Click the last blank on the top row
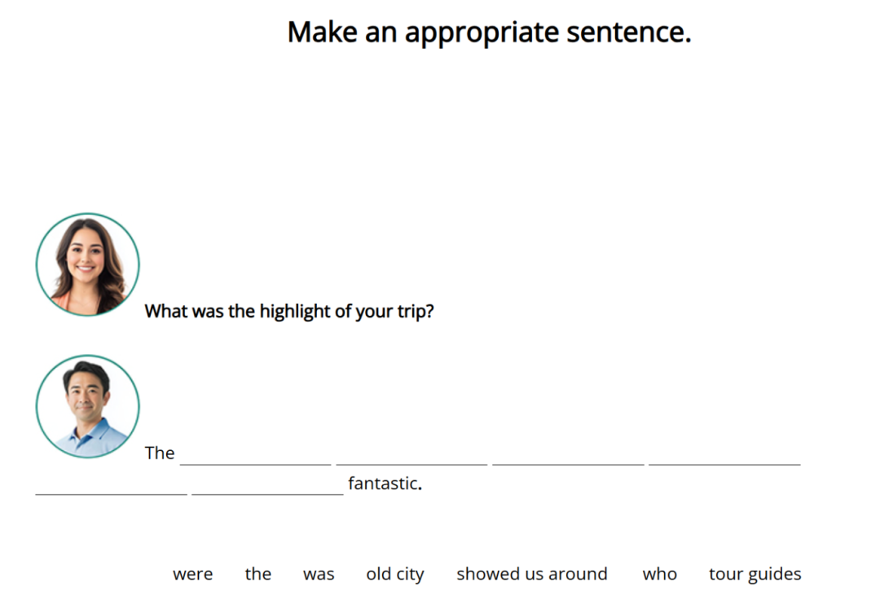 click(x=724, y=455)
